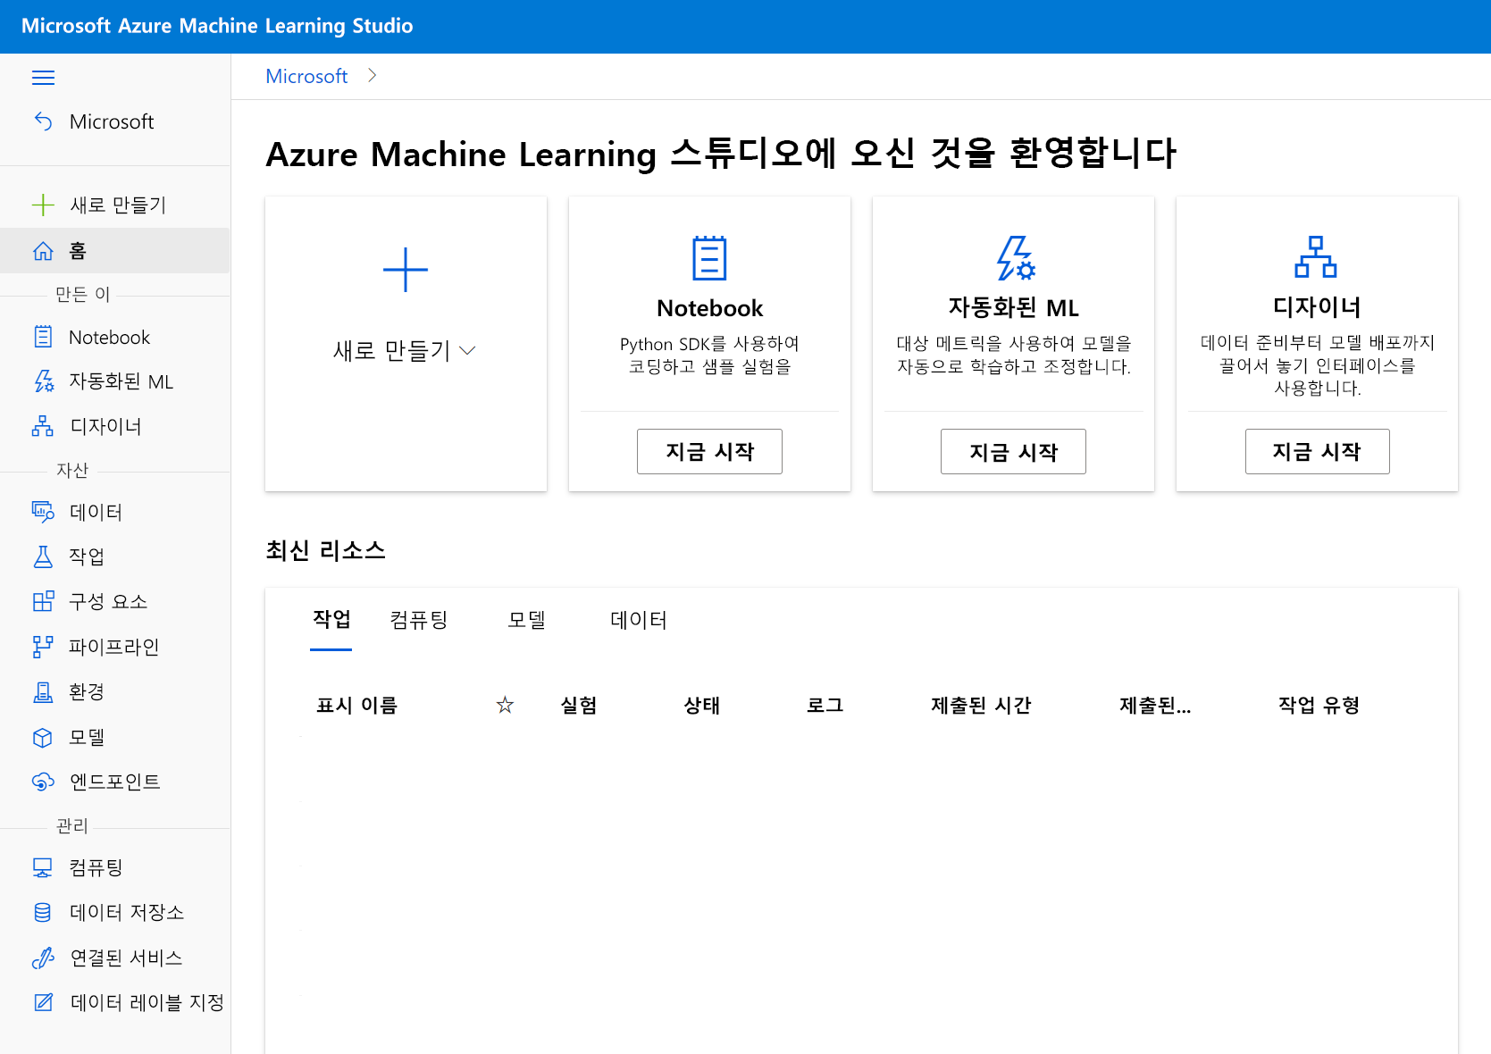The image size is (1491, 1054).
Task: Click 지금 시작 on the Notebook card
Action: pos(709,451)
